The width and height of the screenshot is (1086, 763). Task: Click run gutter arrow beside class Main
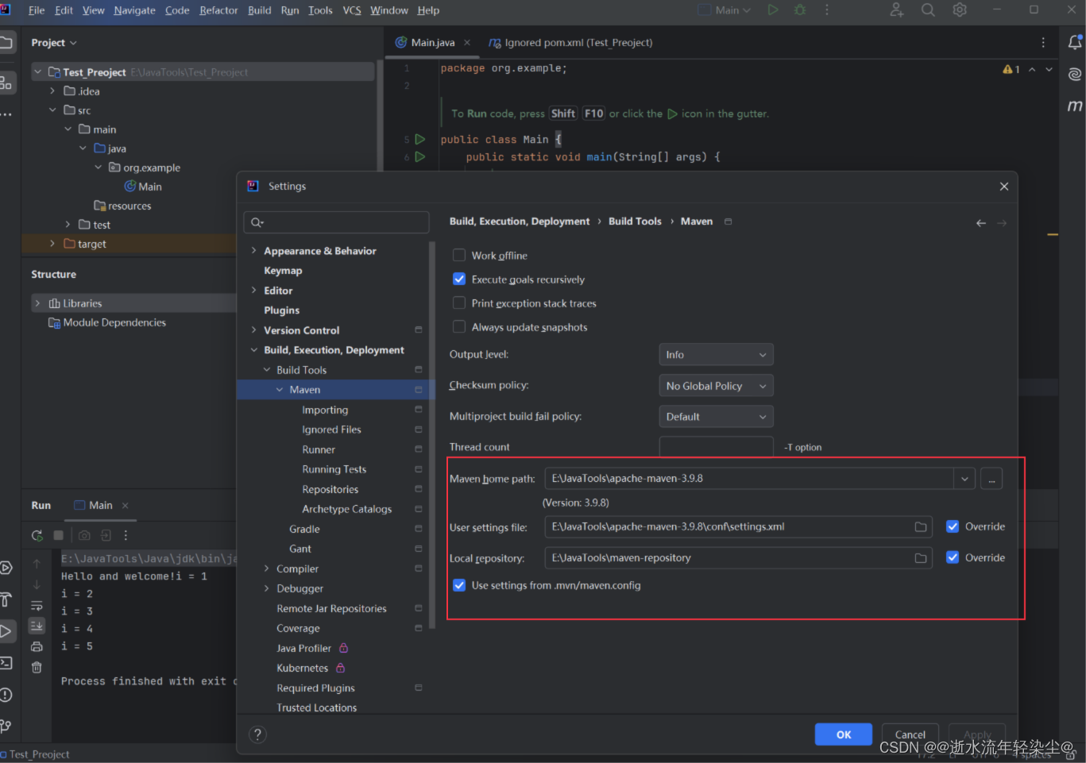[x=420, y=139]
